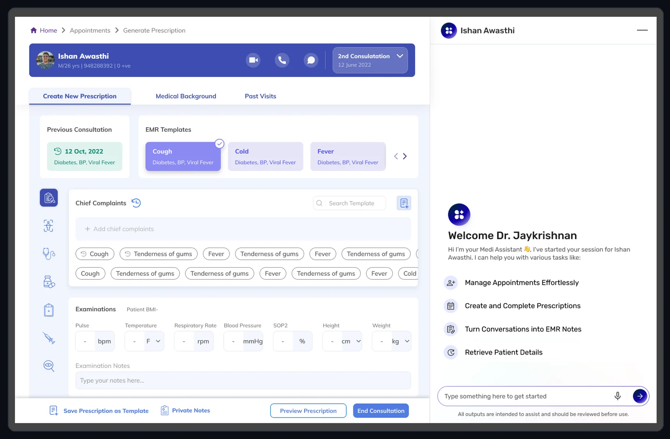Open chat message icon in patient header
This screenshot has height=439, width=670.
[311, 60]
